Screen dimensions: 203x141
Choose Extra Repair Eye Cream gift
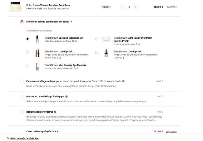coord(97,39)
